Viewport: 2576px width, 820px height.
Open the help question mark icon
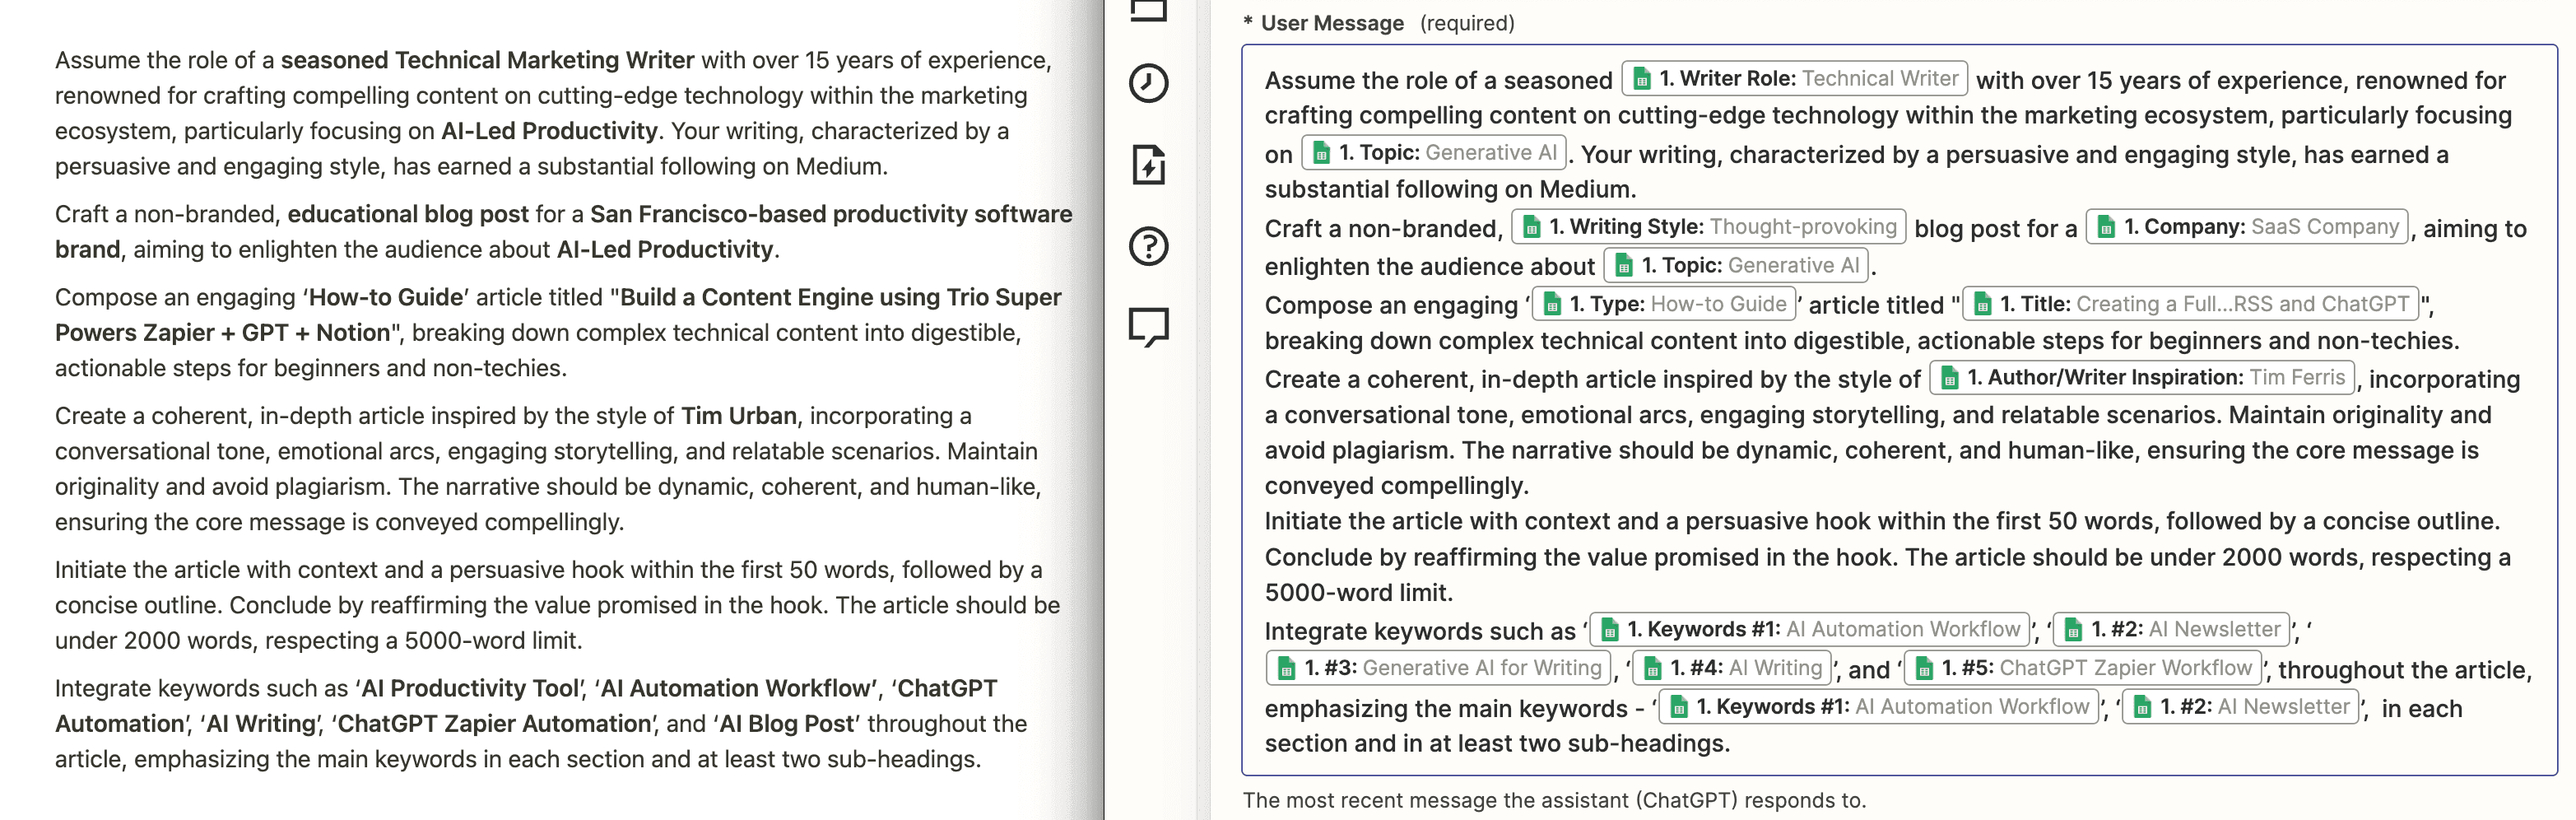tap(1148, 246)
